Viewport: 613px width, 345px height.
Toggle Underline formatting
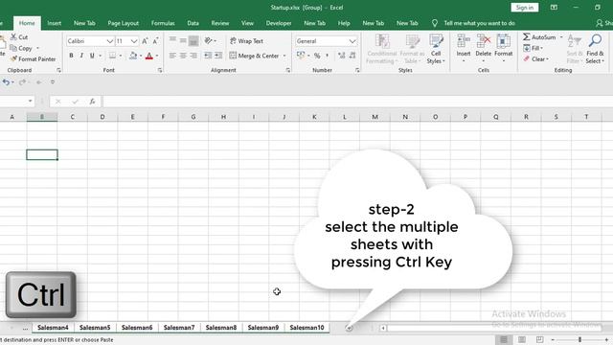92,56
